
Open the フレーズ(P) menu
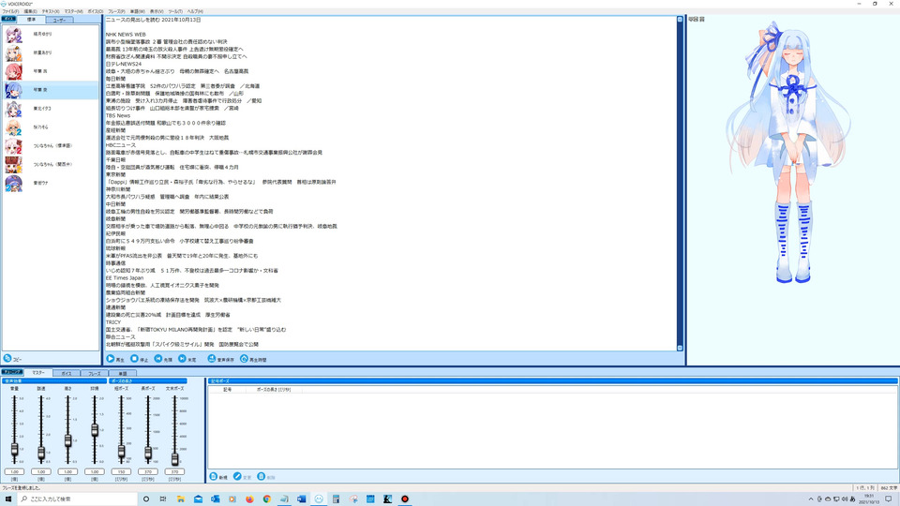point(116,11)
